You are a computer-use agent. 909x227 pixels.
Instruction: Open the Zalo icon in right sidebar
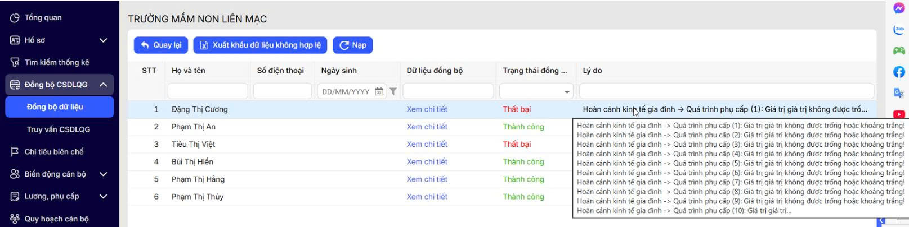tap(899, 30)
